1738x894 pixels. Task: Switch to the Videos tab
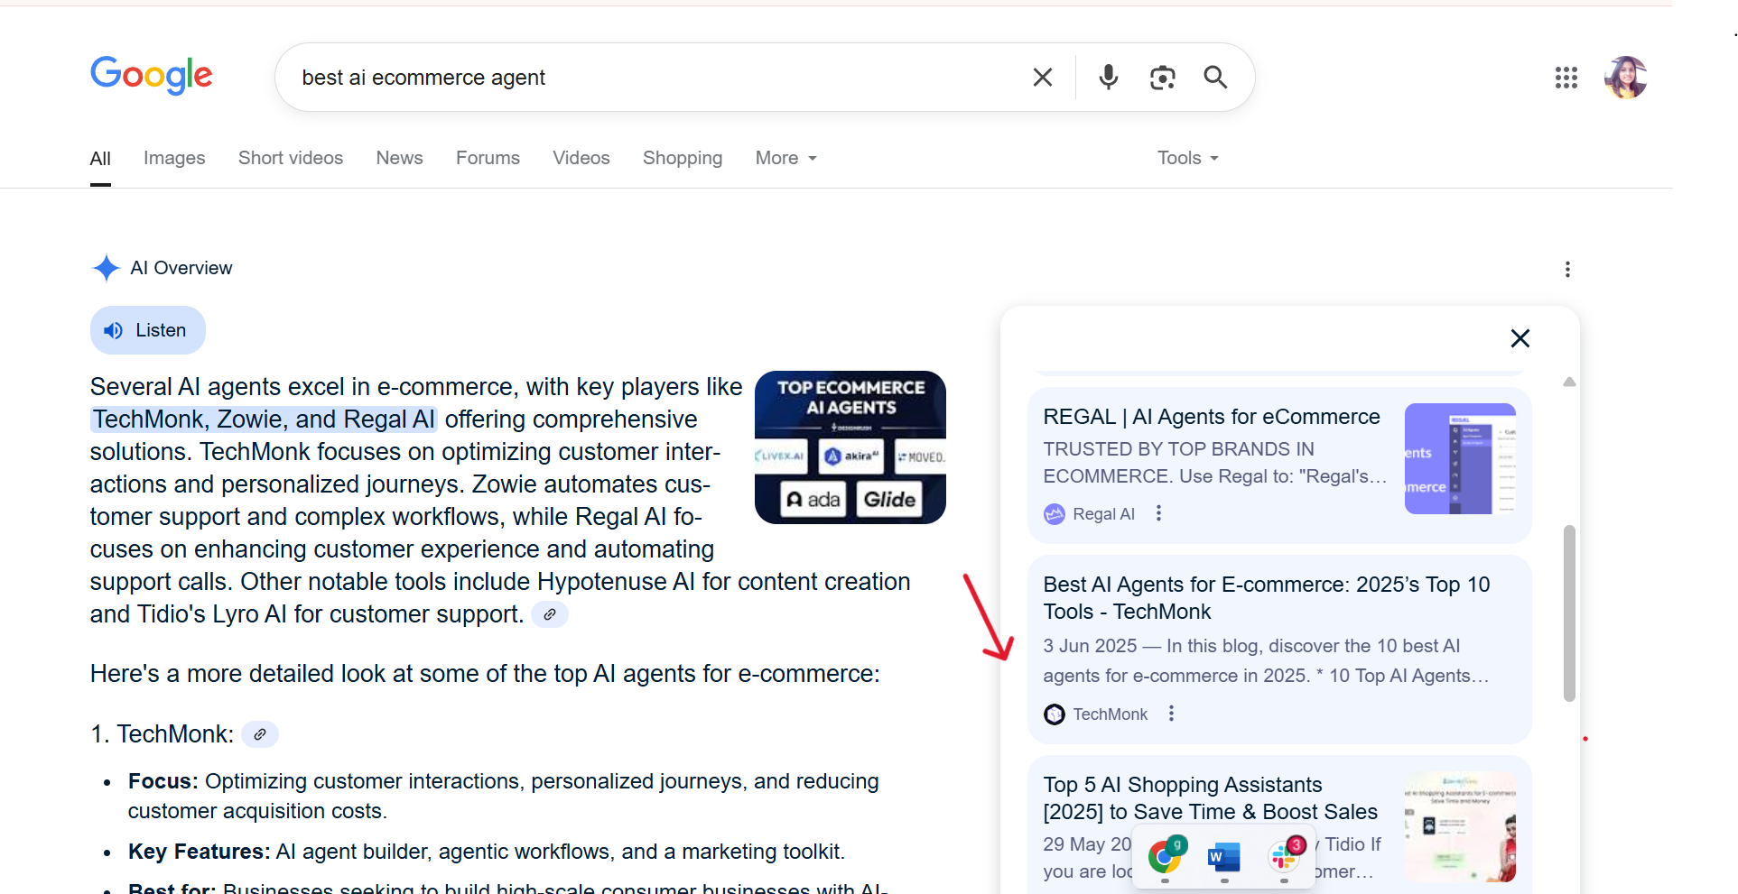(581, 158)
